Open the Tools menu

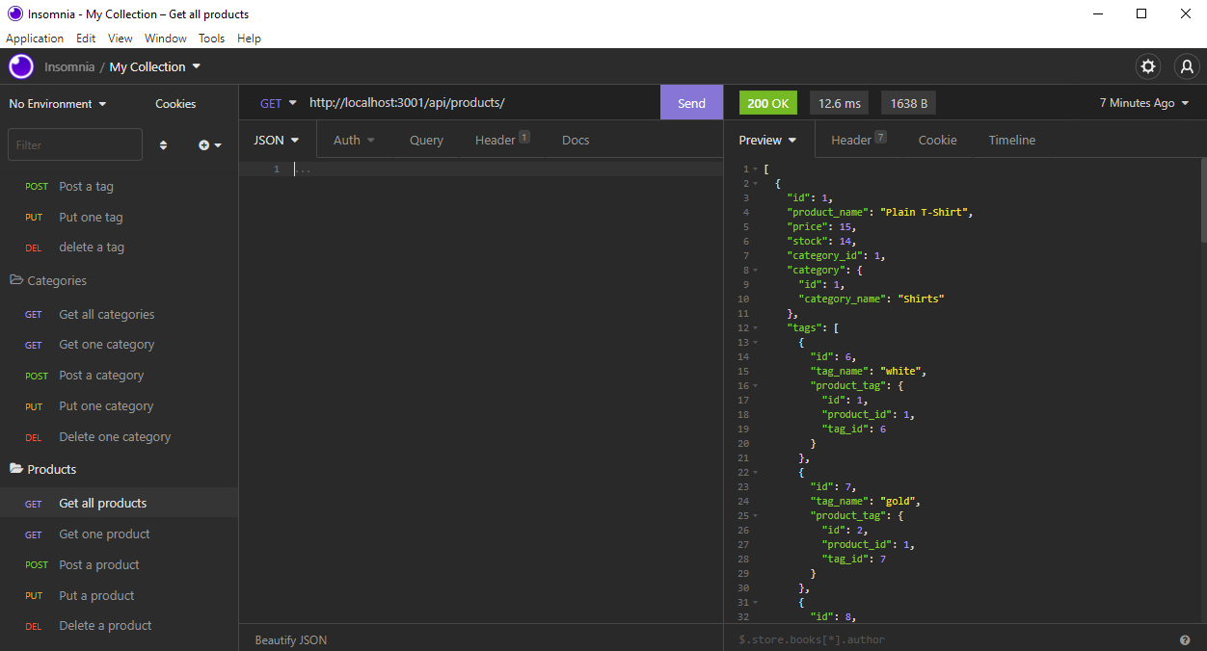point(211,38)
